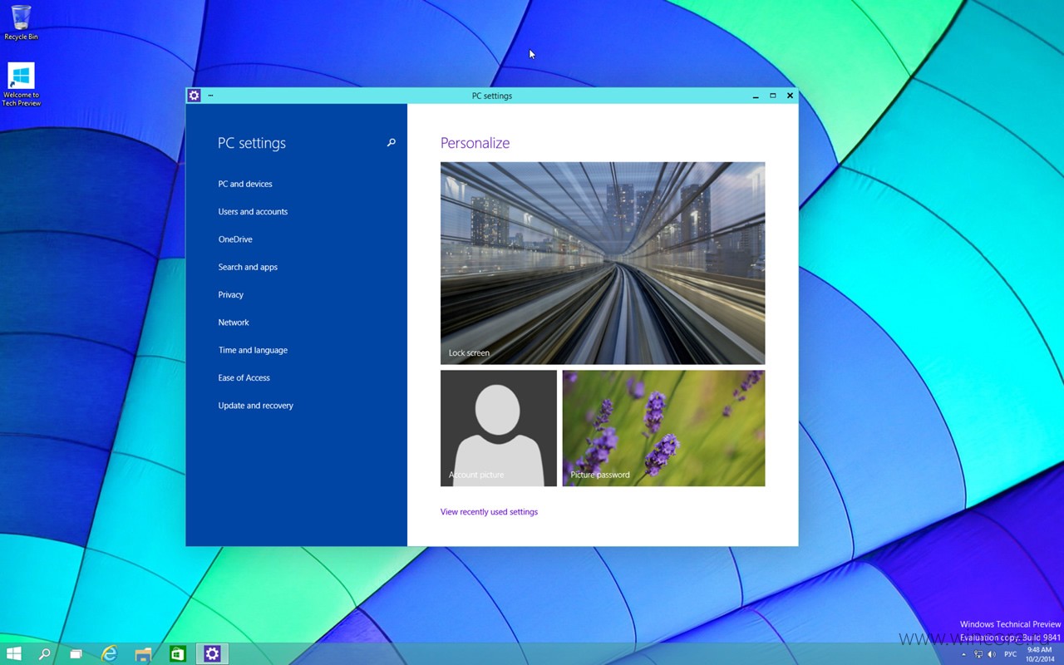Launch Internet Explorer from taskbar
Viewport: 1064px width, 665px height.
pyautogui.click(x=109, y=654)
